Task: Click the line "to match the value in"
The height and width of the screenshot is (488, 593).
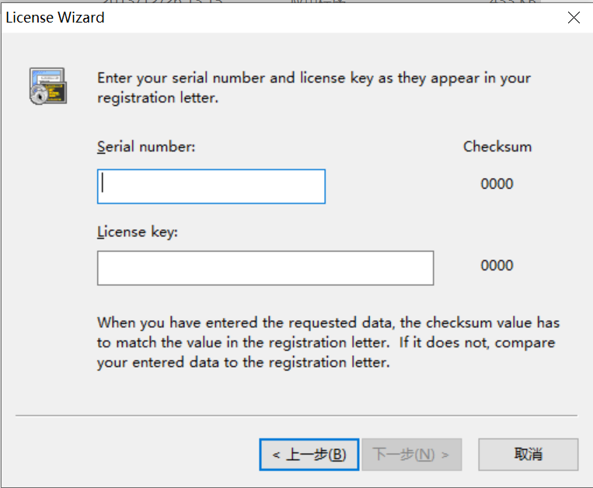Action: [x=326, y=343]
